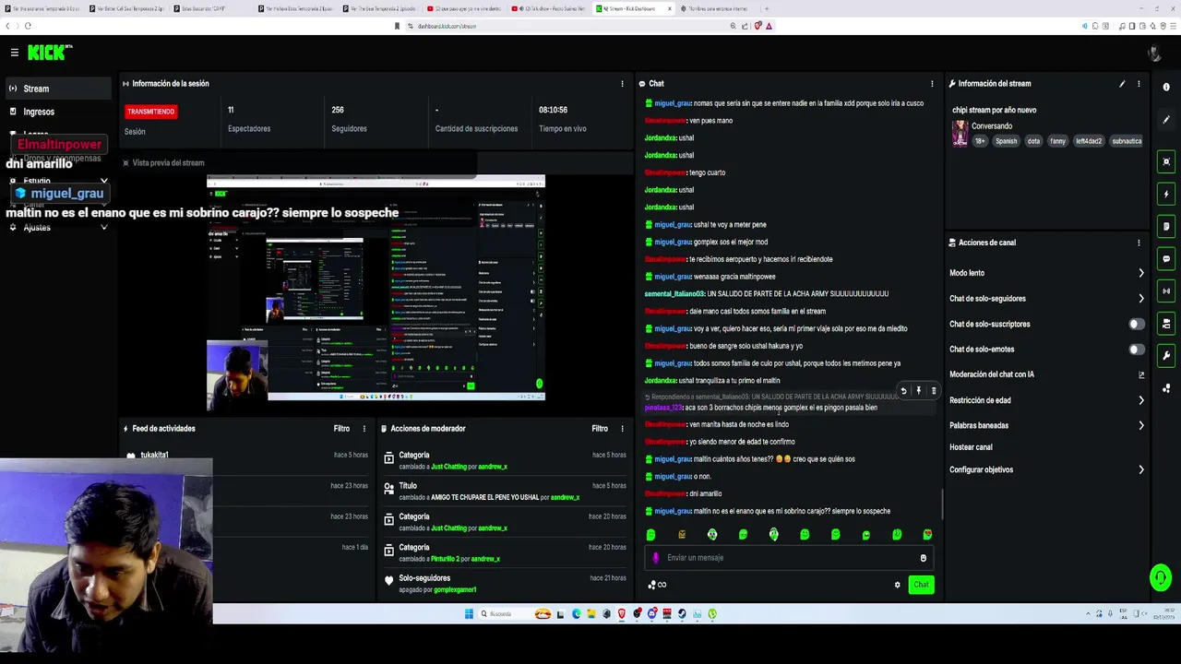Click the wrench icon in the right rail
Image resolution: width=1181 pixels, height=664 pixels.
(1166, 356)
